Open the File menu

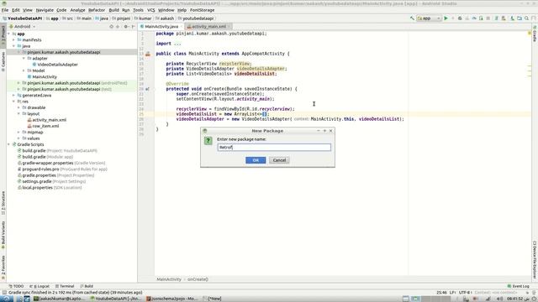click(x=5, y=10)
